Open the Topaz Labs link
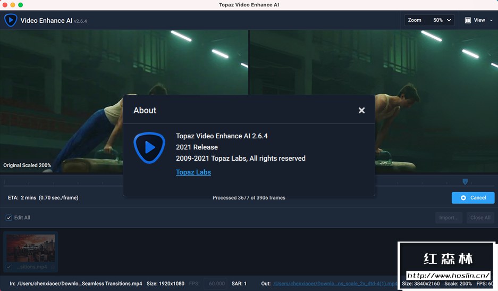This screenshot has height=291, width=498. 193,172
